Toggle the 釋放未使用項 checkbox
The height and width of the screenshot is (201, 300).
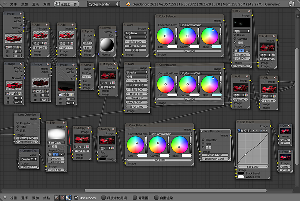coord(103,197)
